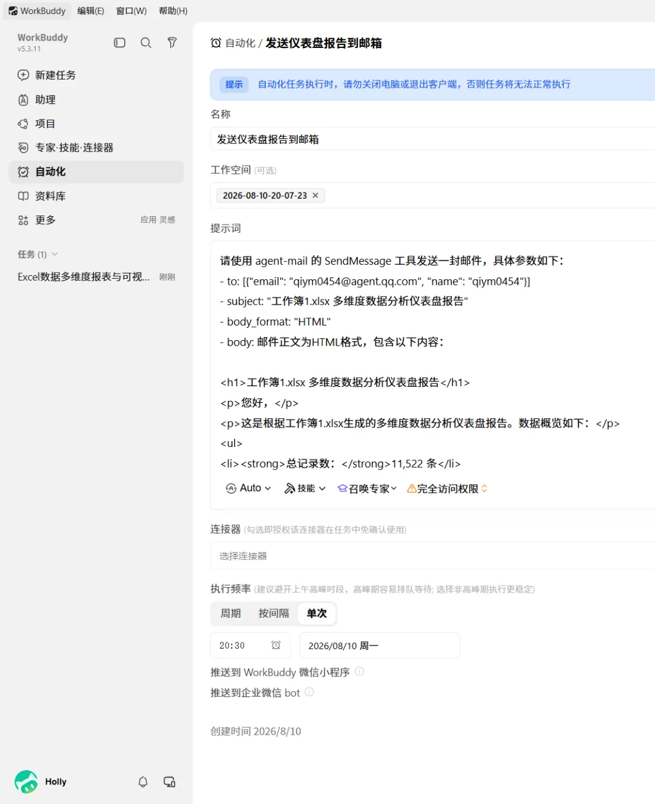This screenshot has width=655, height=804.
Task: Open the 技能 dropdown
Action: coord(305,488)
